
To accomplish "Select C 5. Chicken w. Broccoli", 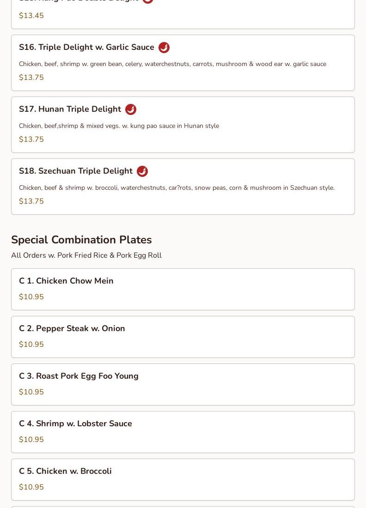I will [65, 471].
